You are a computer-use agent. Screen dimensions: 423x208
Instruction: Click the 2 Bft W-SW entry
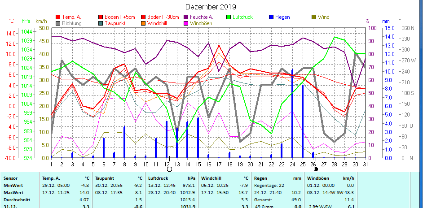[319, 206]
